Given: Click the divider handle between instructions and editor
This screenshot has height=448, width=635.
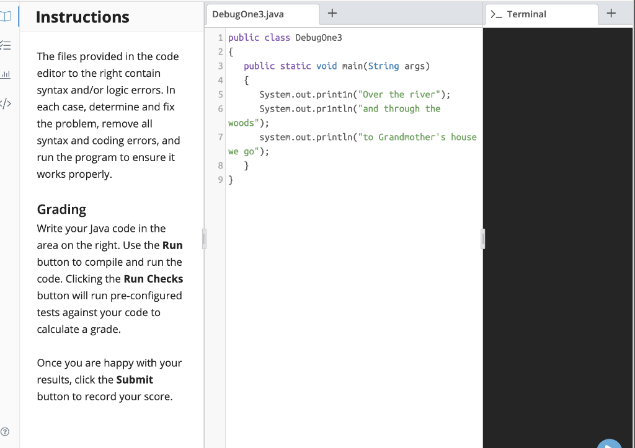Looking at the screenshot, I should 204,239.
